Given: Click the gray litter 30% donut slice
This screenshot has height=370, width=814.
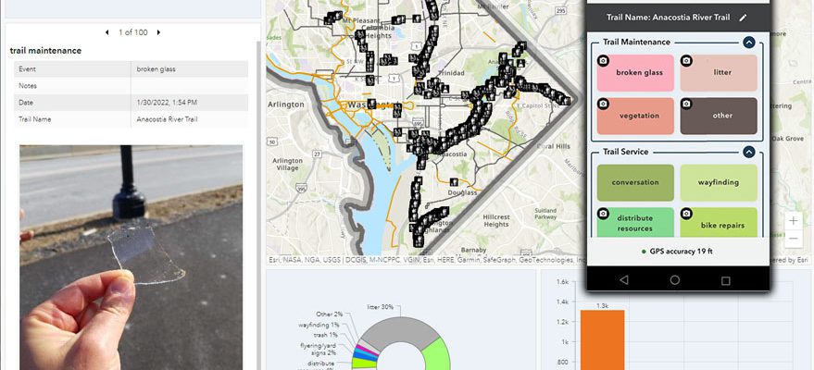Looking at the screenshot, I should click(400, 332).
